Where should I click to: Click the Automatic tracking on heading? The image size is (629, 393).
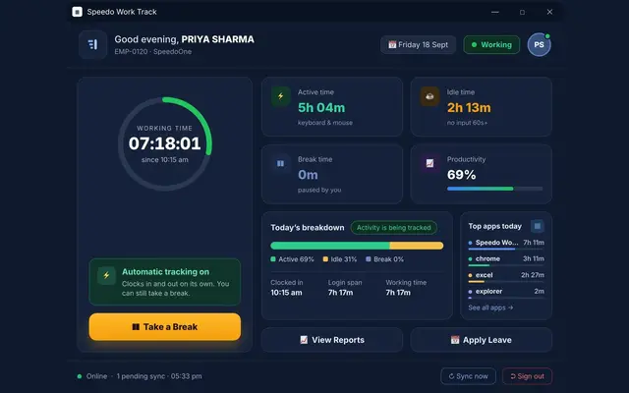(x=165, y=272)
